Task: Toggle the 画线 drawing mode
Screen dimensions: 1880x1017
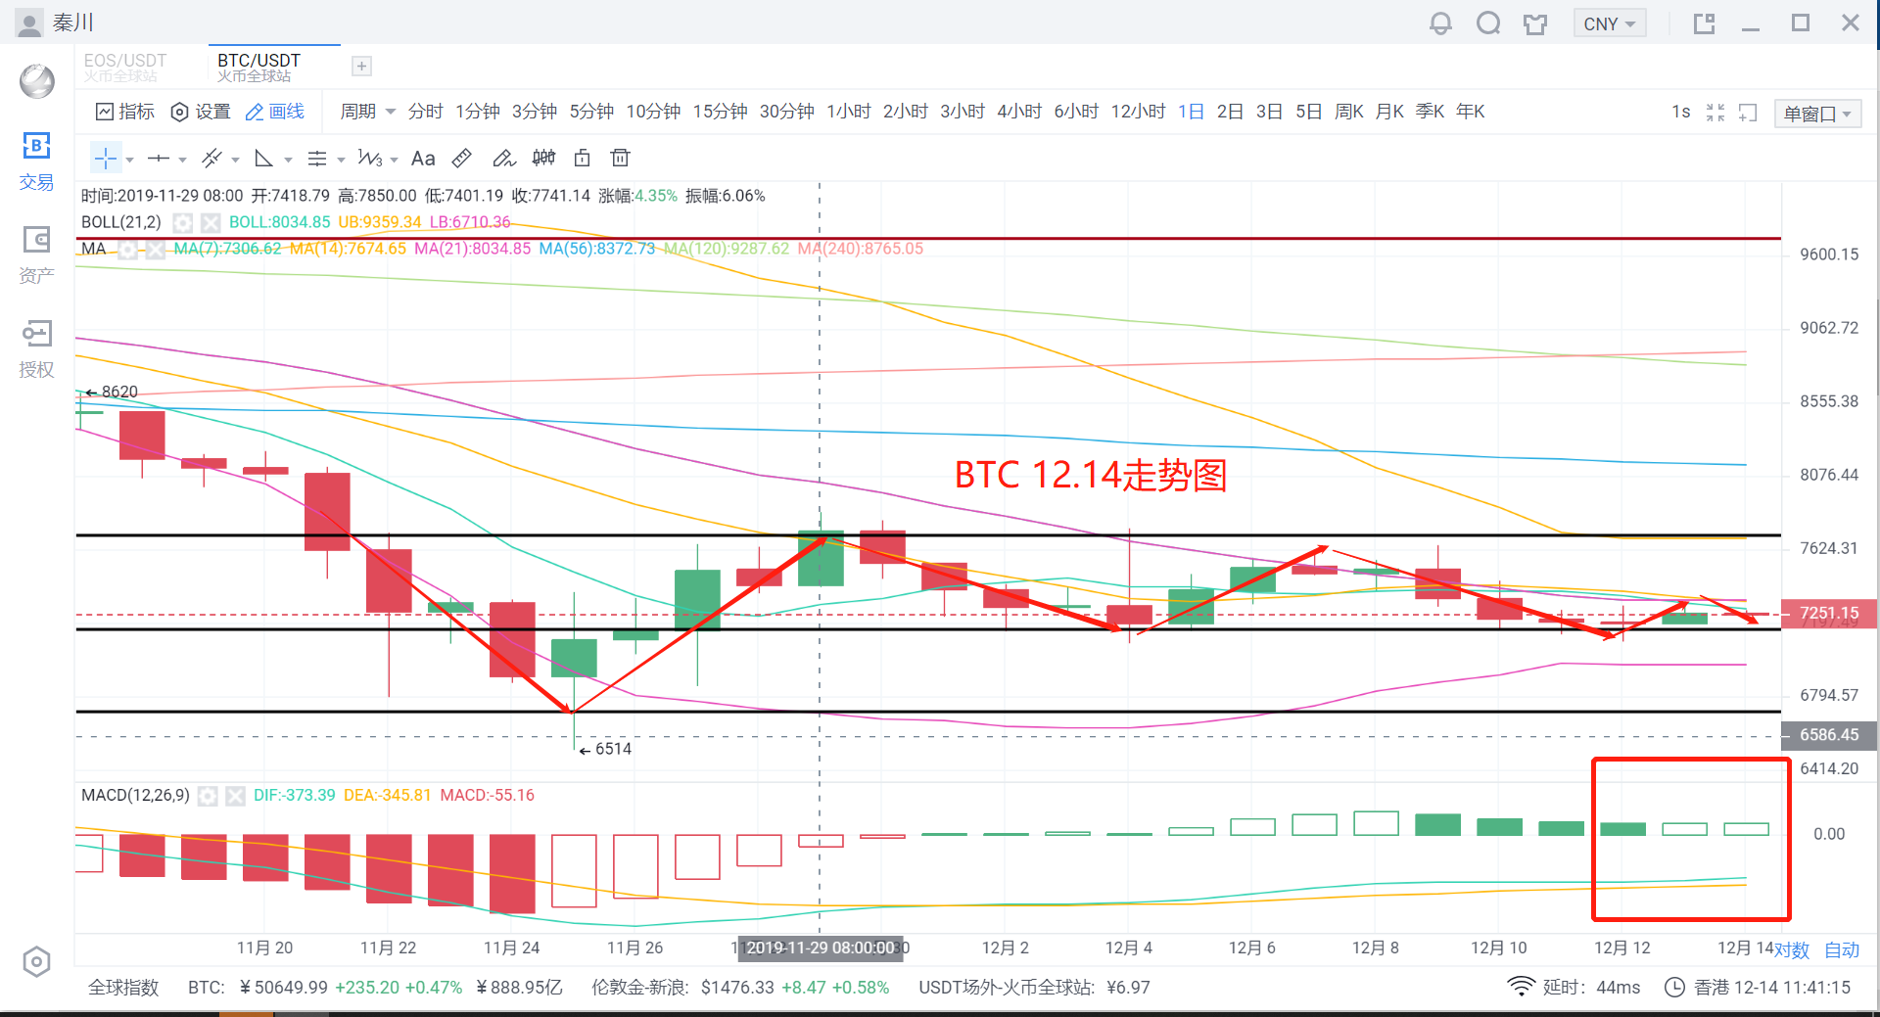Action: (x=274, y=112)
